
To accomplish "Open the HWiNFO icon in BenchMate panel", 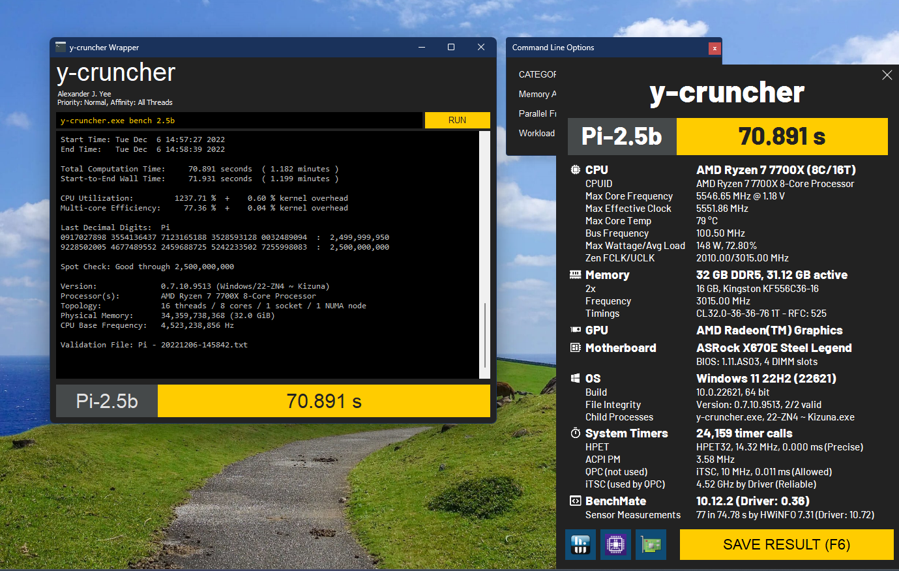I will click(580, 544).
